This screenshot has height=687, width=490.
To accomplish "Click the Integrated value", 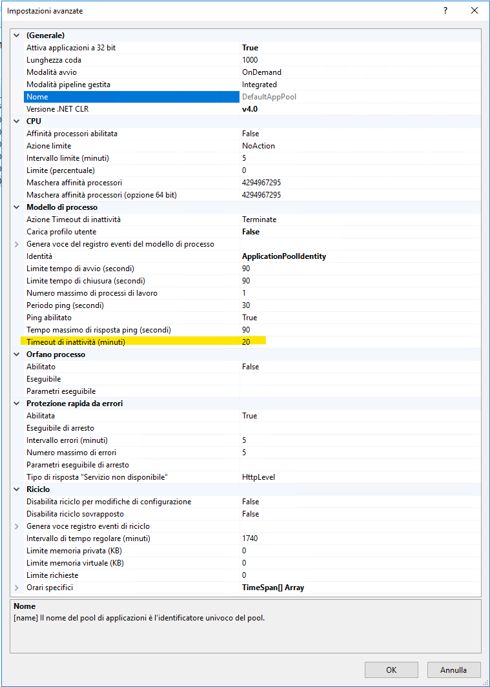I will (x=260, y=85).
